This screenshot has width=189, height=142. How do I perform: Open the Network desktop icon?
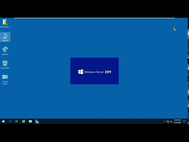click(x=5, y=51)
